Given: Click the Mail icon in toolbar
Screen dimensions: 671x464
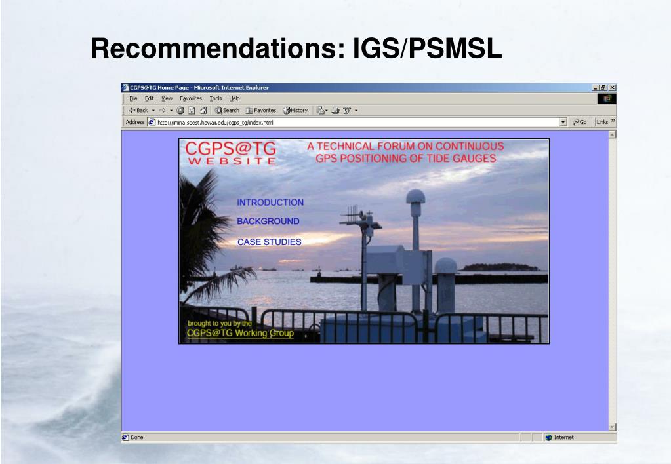Looking at the screenshot, I should pyautogui.click(x=320, y=110).
